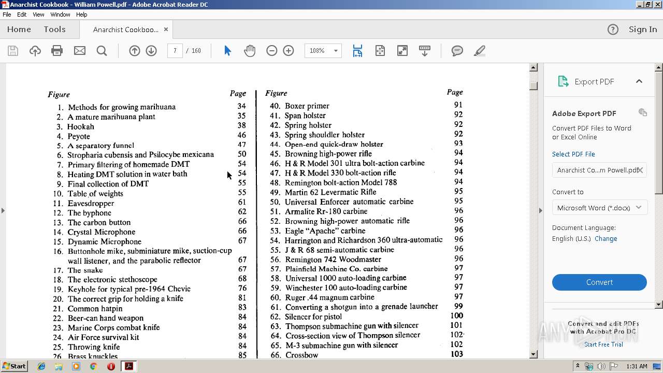663x373 pixels.
Task: Click the volume speaker tray icon
Action: click(x=601, y=366)
